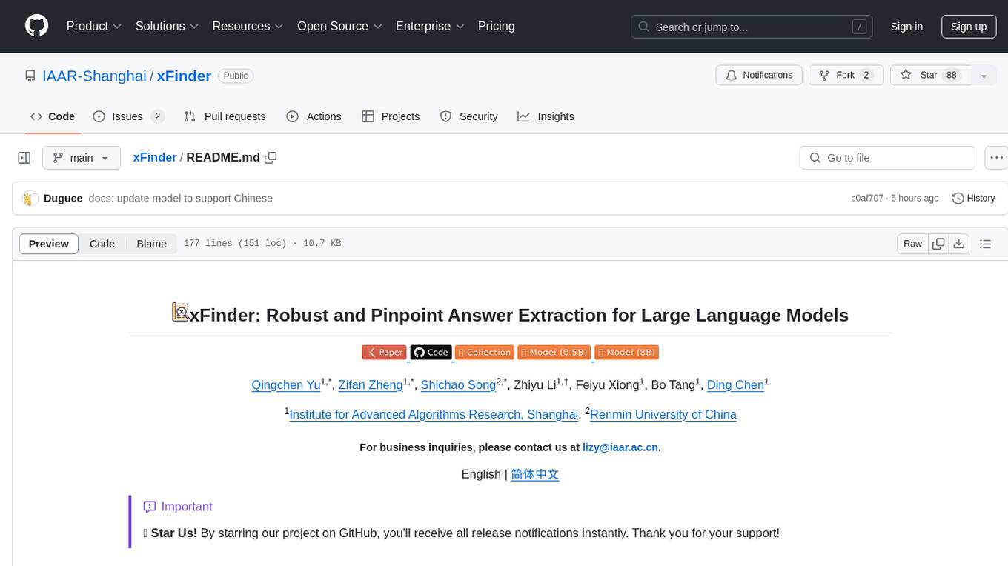Expand the file tree side panel
The width and height of the screenshot is (1008, 566).
click(24, 158)
